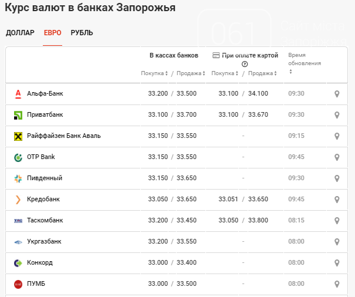Click the Приватбанк bank name
This screenshot has height=297, width=355.
45,115
